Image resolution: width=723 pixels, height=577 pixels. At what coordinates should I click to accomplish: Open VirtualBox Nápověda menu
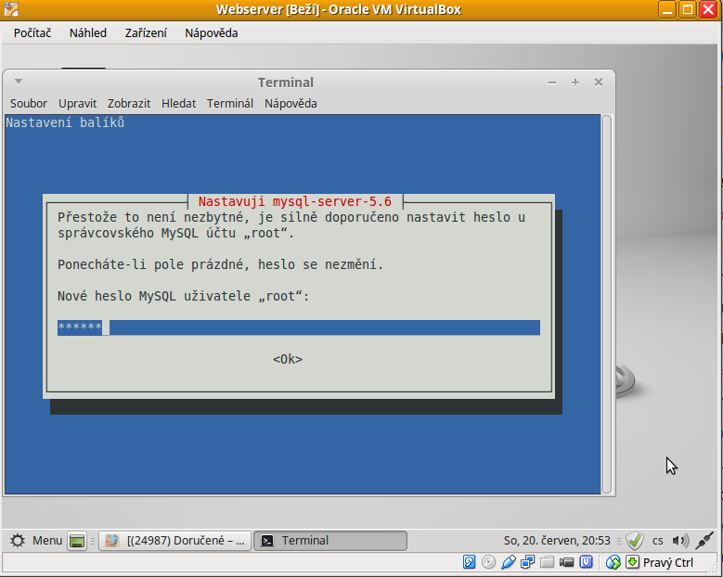[x=212, y=33]
